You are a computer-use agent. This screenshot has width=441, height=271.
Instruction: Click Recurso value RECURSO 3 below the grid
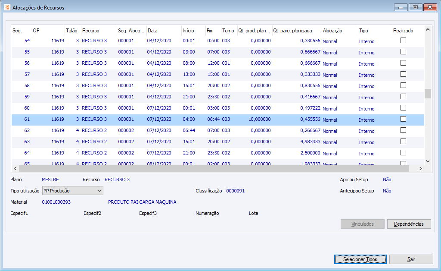point(117,180)
